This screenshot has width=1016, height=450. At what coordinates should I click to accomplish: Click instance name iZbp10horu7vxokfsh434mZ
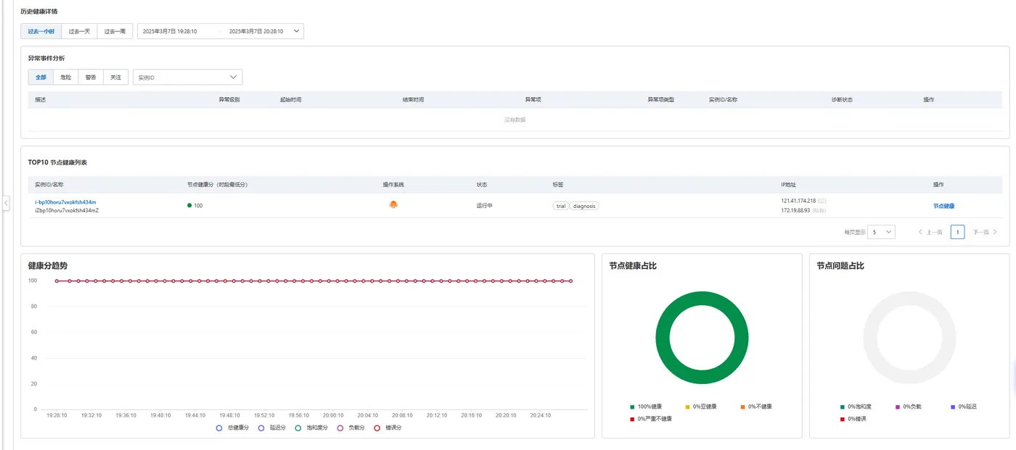(67, 210)
